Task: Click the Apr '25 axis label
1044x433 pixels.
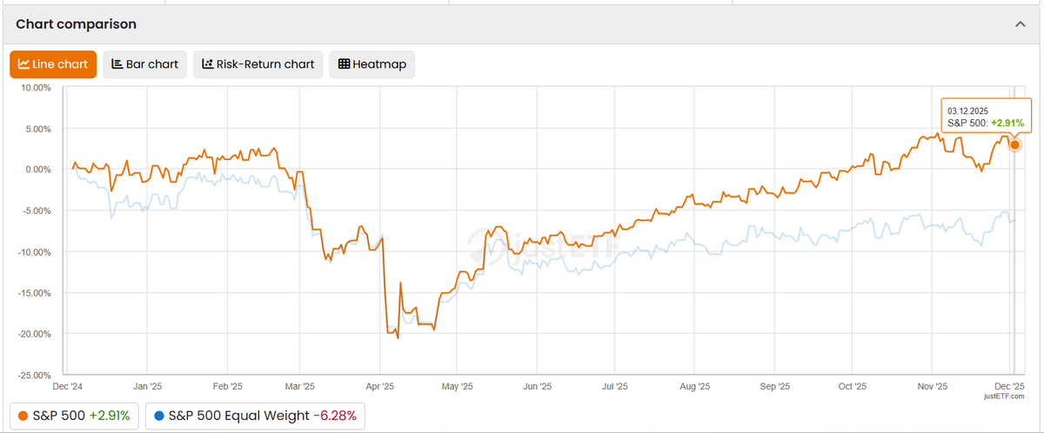Action: click(380, 385)
